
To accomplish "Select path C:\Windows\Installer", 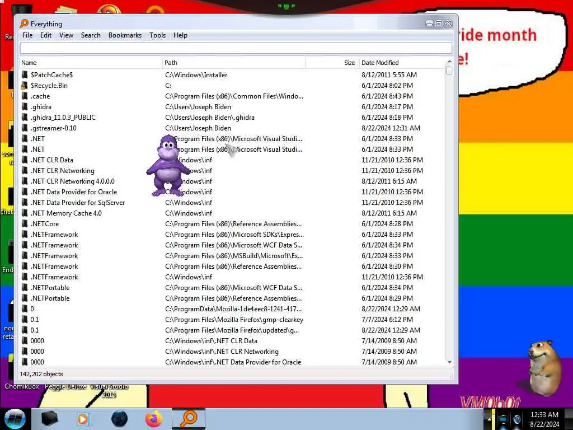I will coord(196,75).
